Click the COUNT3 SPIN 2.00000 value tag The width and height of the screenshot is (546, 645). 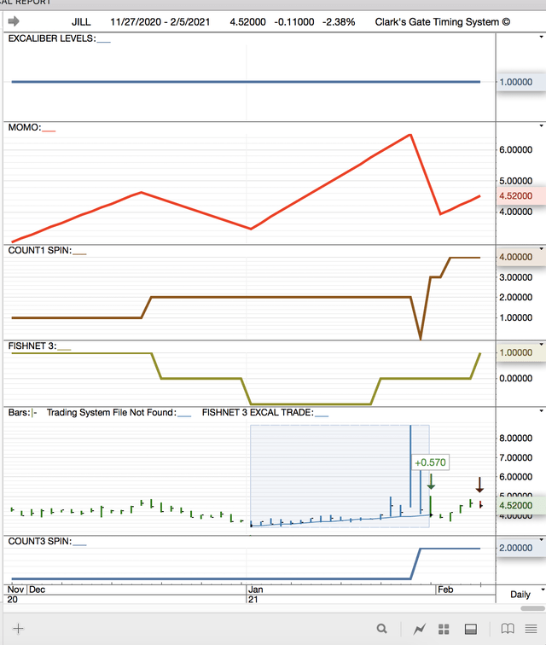click(x=521, y=548)
